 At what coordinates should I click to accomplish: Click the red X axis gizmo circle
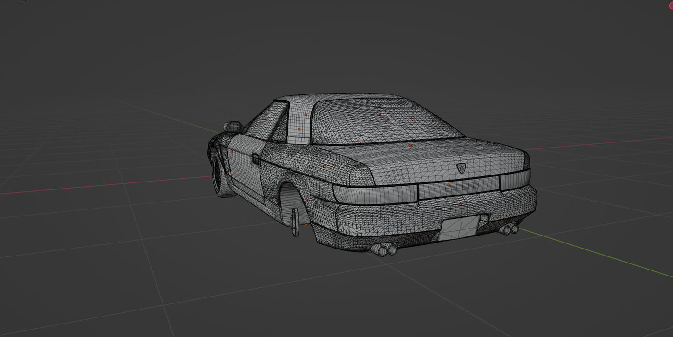(x=671, y=5)
